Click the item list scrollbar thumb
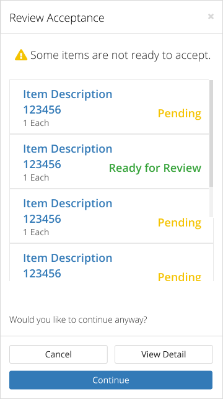The height and width of the screenshot is (399, 223). pos(211,133)
